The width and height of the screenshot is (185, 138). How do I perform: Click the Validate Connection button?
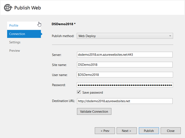pyautogui.click(x=94, y=111)
